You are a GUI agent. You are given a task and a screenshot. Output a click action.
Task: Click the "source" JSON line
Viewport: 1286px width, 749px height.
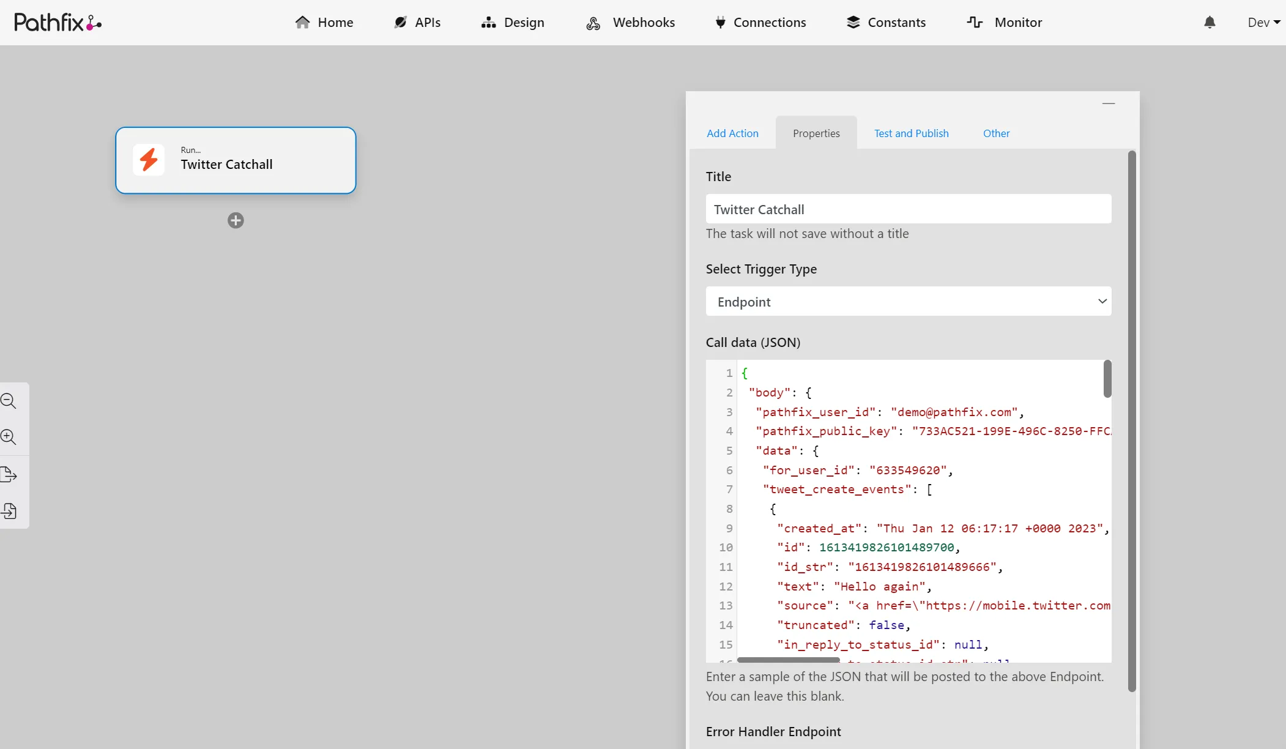click(x=943, y=606)
